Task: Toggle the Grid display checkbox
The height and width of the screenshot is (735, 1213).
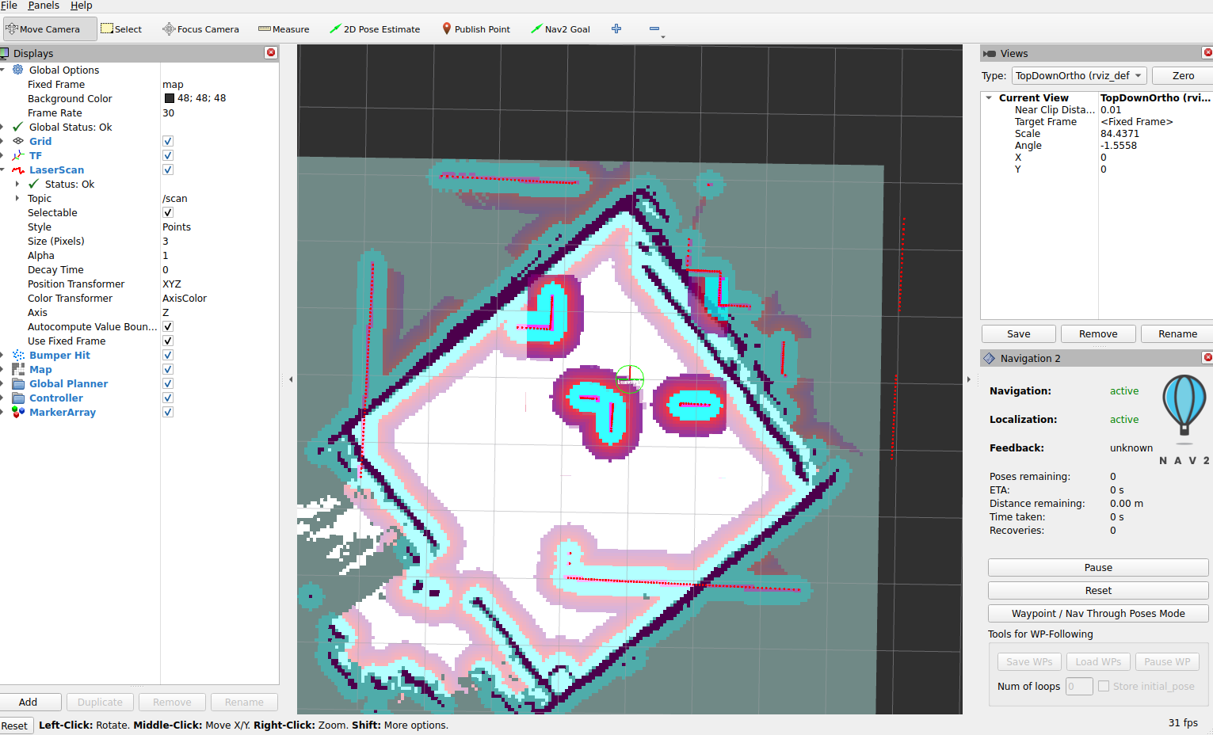Action: click(168, 141)
